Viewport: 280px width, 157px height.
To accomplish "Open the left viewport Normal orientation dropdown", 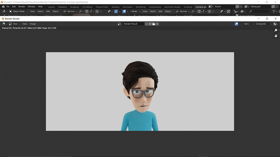I will pyautogui.click(x=70, y=11).
